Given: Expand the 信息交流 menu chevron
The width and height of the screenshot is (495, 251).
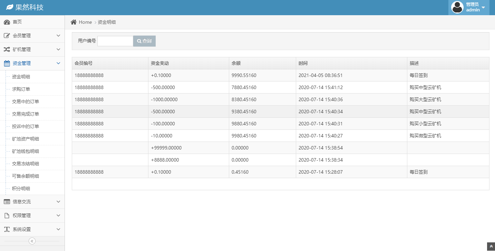Looking at the screenshot, I should [58, 202].
